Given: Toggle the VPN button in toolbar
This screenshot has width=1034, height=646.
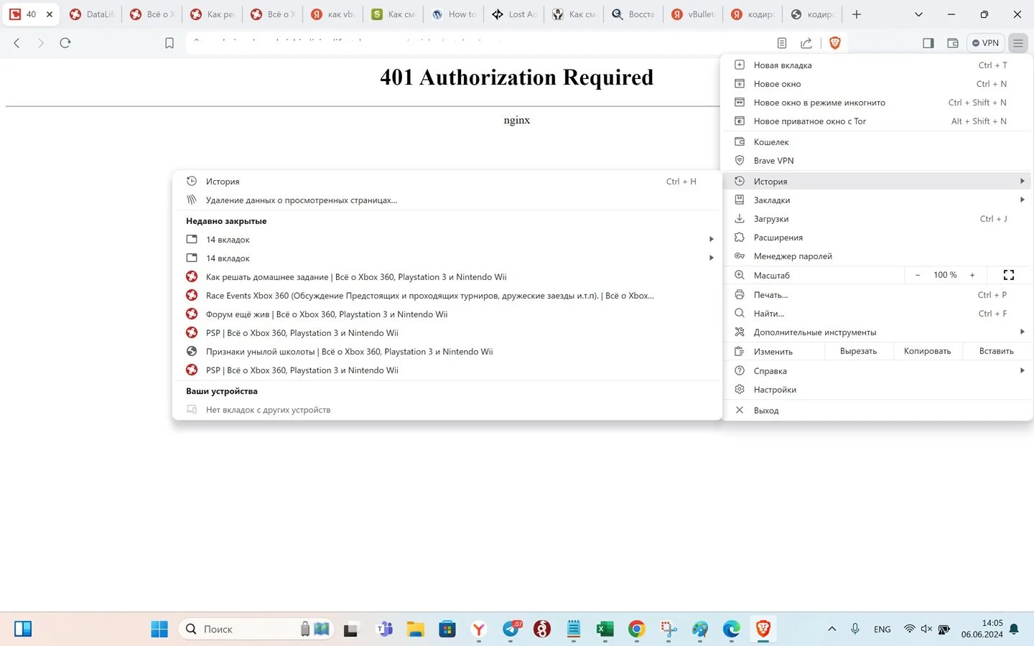Looking at the screenshot, I should pyautogui.click(x=985, y=43).
